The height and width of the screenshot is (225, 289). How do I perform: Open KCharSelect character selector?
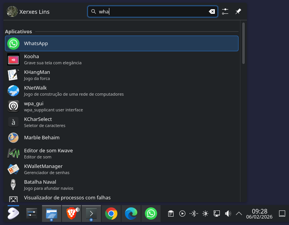(x=122, y=122)
